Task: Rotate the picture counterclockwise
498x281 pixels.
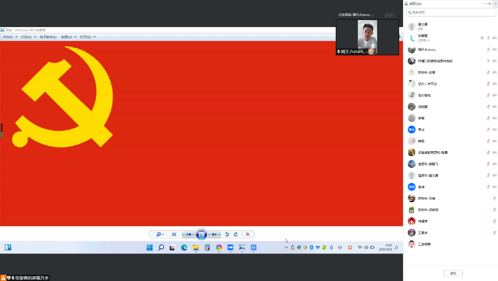Action: [227, 235]
